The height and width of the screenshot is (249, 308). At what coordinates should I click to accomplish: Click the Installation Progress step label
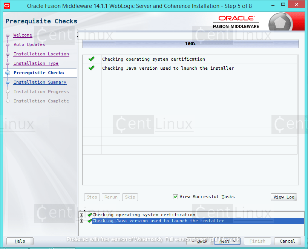pyautogui.click(x=41, y=92)
